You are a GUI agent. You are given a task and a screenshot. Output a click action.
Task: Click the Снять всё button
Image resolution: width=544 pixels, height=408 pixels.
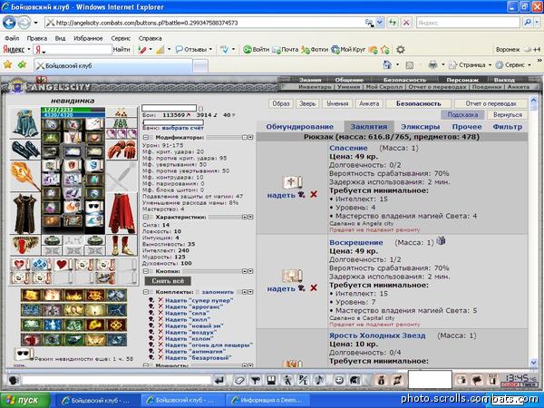168,281
